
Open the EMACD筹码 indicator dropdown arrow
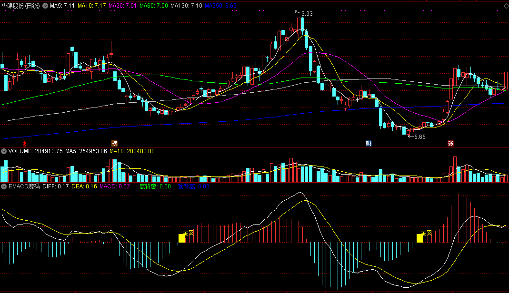[3, 186]
